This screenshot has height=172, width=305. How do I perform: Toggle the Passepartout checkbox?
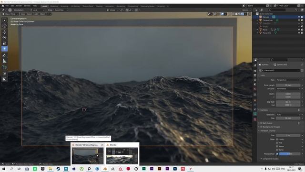(x=277, y=154)
